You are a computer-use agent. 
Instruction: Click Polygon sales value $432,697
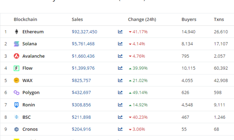(81, 93)
